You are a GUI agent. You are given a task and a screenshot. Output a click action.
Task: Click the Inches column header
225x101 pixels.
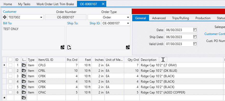point(98,60)
